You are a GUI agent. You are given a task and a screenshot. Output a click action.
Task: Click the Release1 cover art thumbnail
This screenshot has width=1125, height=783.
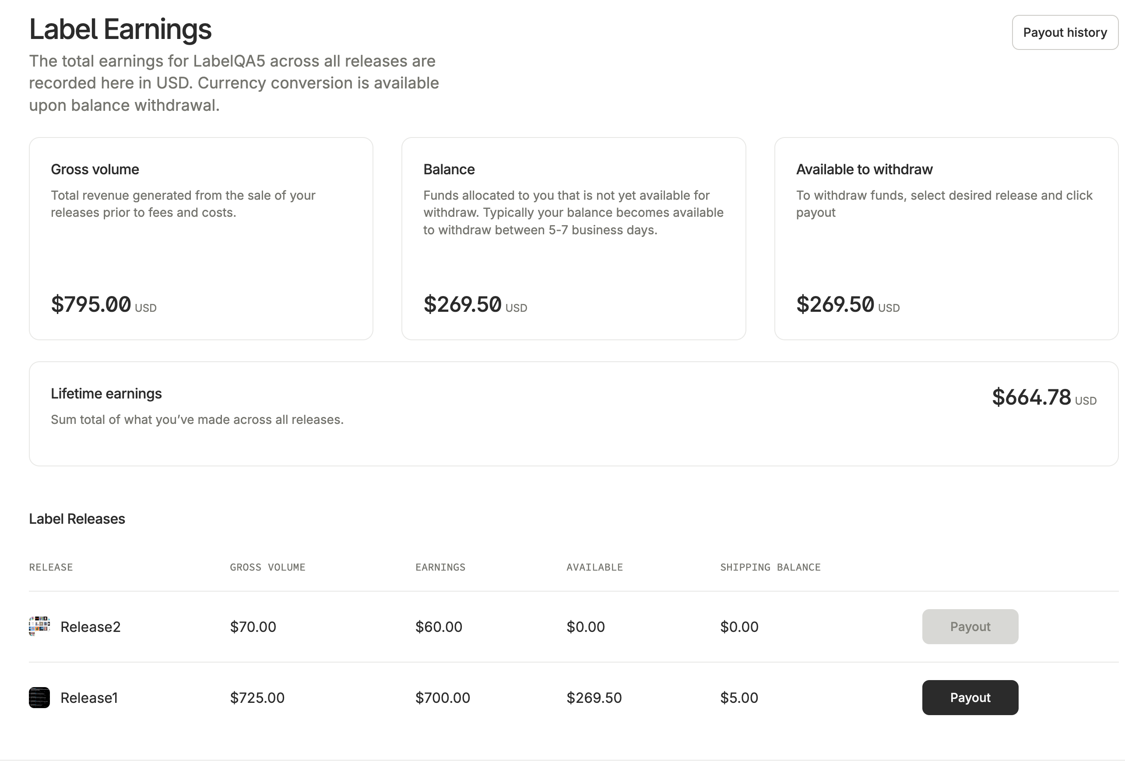click(39, 697)
